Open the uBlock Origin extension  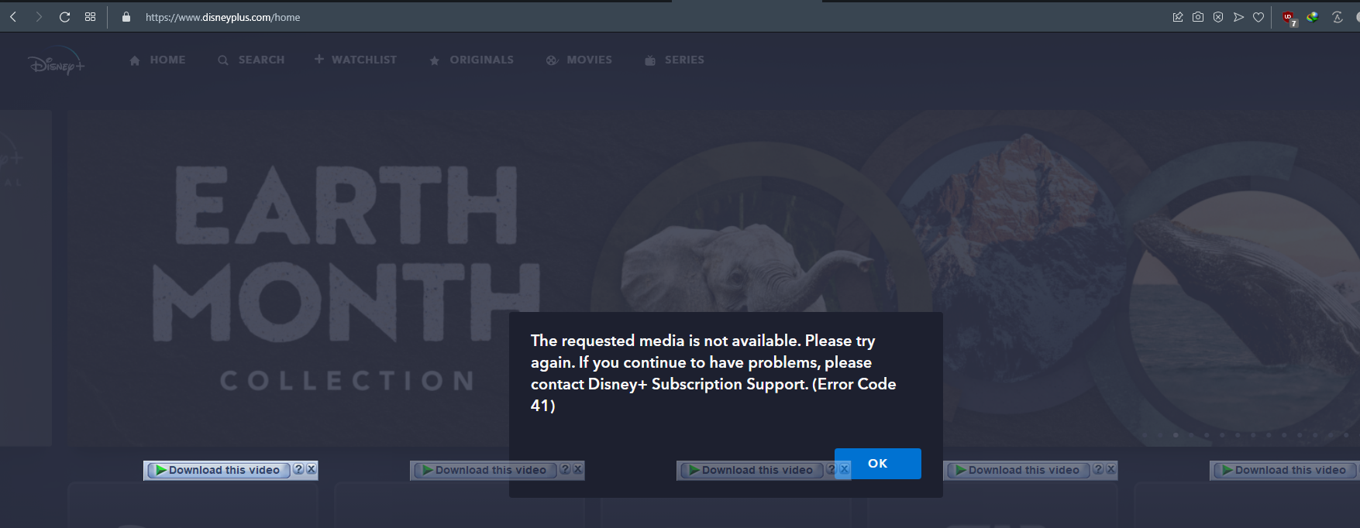point(1289,18)
